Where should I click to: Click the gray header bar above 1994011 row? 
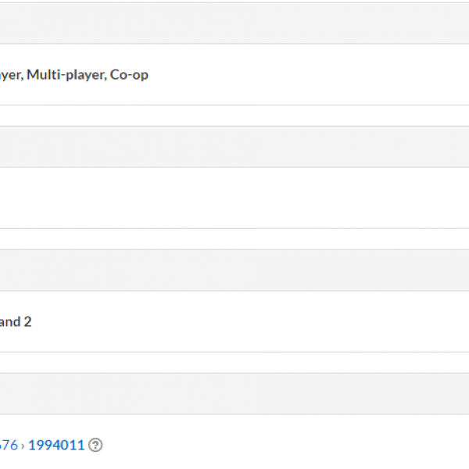pyautogui.click(x=234, y=393)
